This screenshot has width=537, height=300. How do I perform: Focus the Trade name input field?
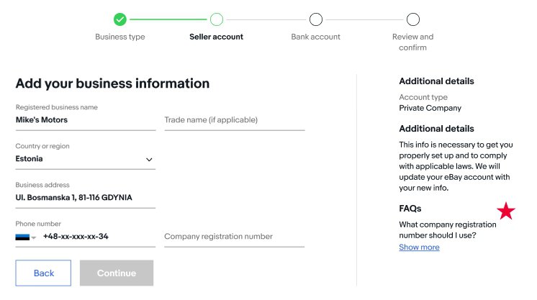coord(234,120)
